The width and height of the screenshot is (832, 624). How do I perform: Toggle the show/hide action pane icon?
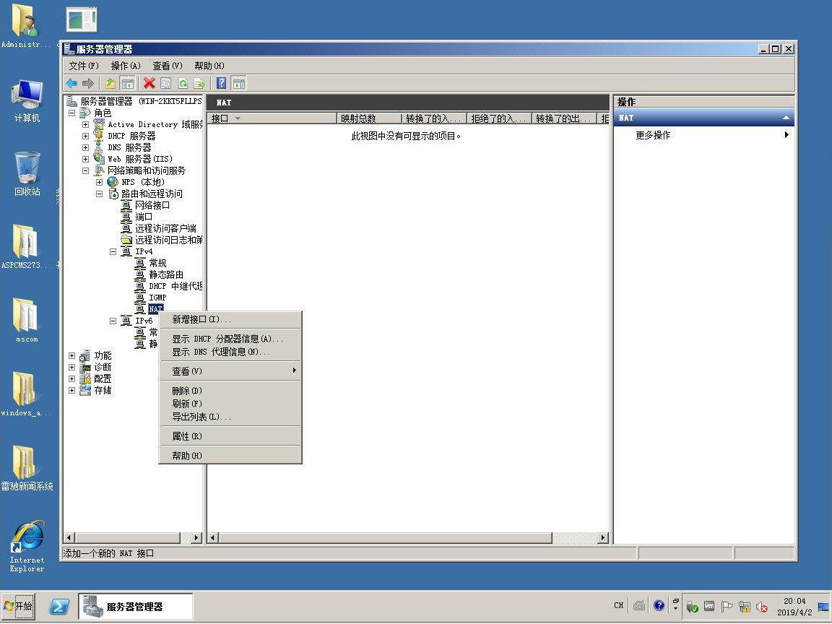(238, 84)
